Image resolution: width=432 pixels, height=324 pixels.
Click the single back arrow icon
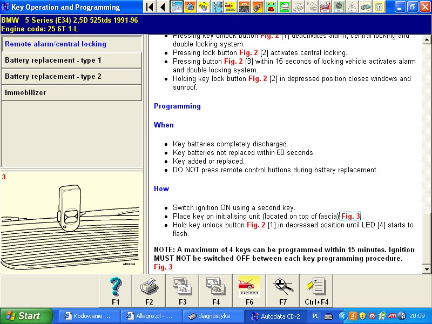(163, 7)
